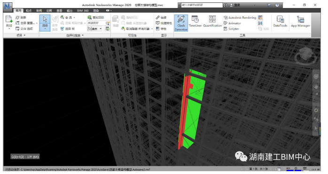328x174 pixels.
Task: Click the shopping cart icon in title bar
Action: point(269,5)
